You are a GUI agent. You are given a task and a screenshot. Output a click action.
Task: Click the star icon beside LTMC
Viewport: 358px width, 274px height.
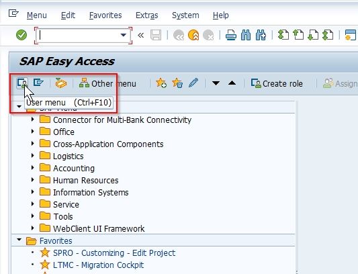point(45,265)
